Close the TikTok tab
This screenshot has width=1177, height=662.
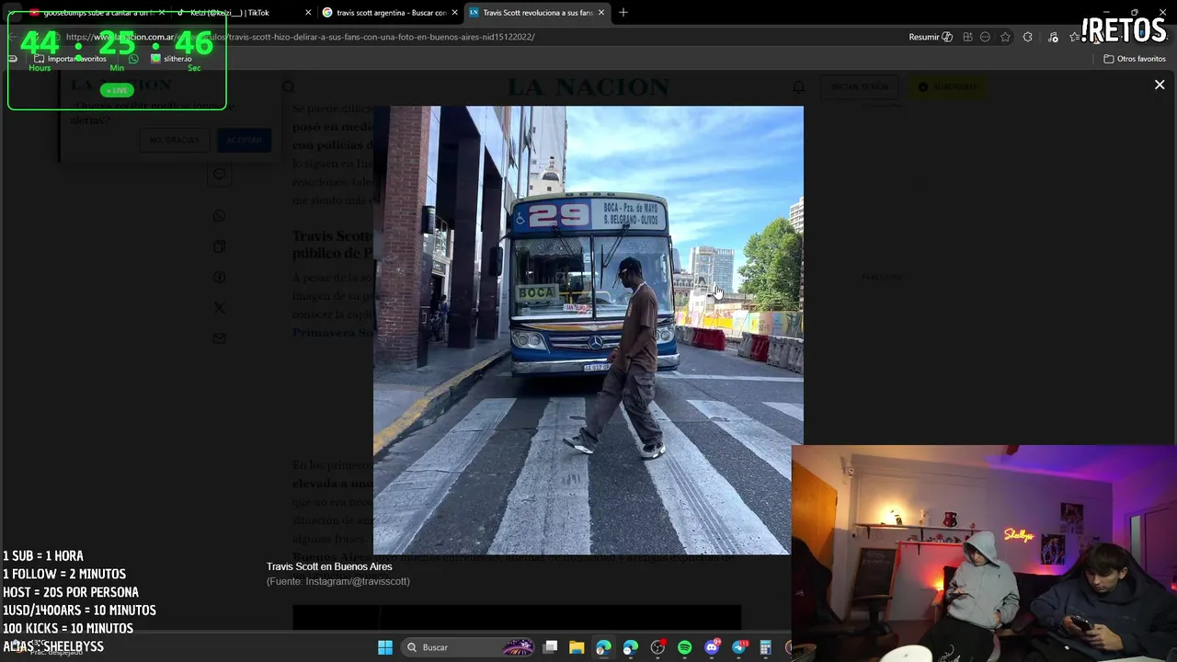[x=308, y=13]
